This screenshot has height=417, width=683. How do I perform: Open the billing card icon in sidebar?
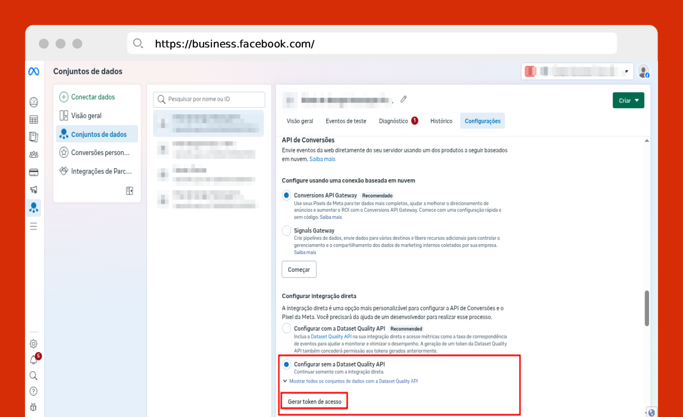click(x=33, y=172)
